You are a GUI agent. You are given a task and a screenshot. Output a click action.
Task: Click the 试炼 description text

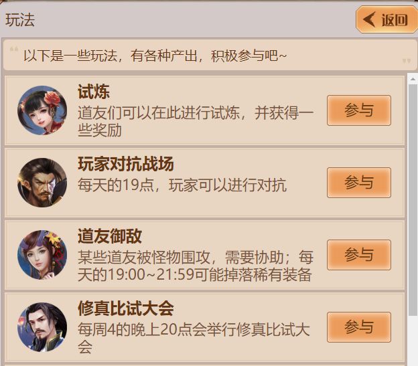click(196, 121)
